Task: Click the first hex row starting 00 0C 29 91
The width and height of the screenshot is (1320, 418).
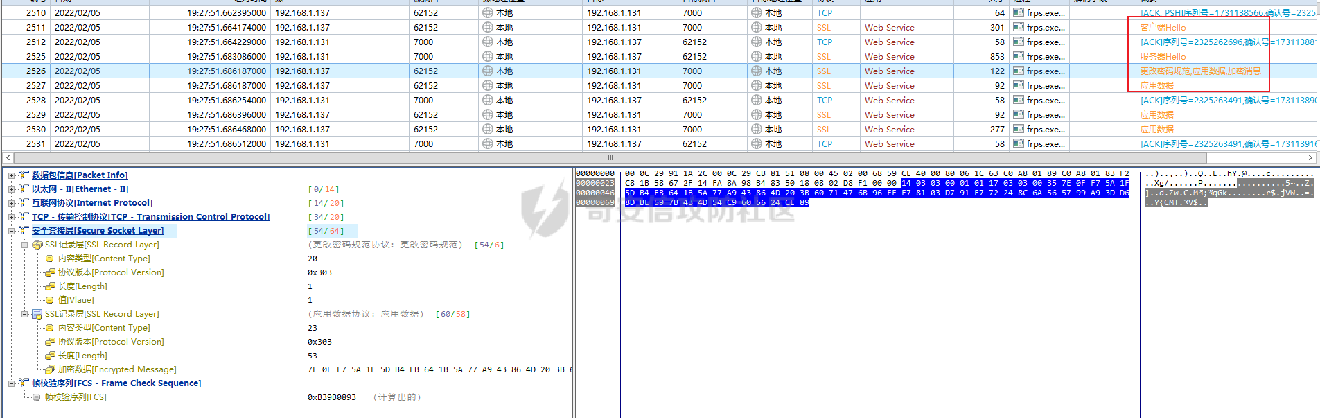Action: click(x=877, y=173)
